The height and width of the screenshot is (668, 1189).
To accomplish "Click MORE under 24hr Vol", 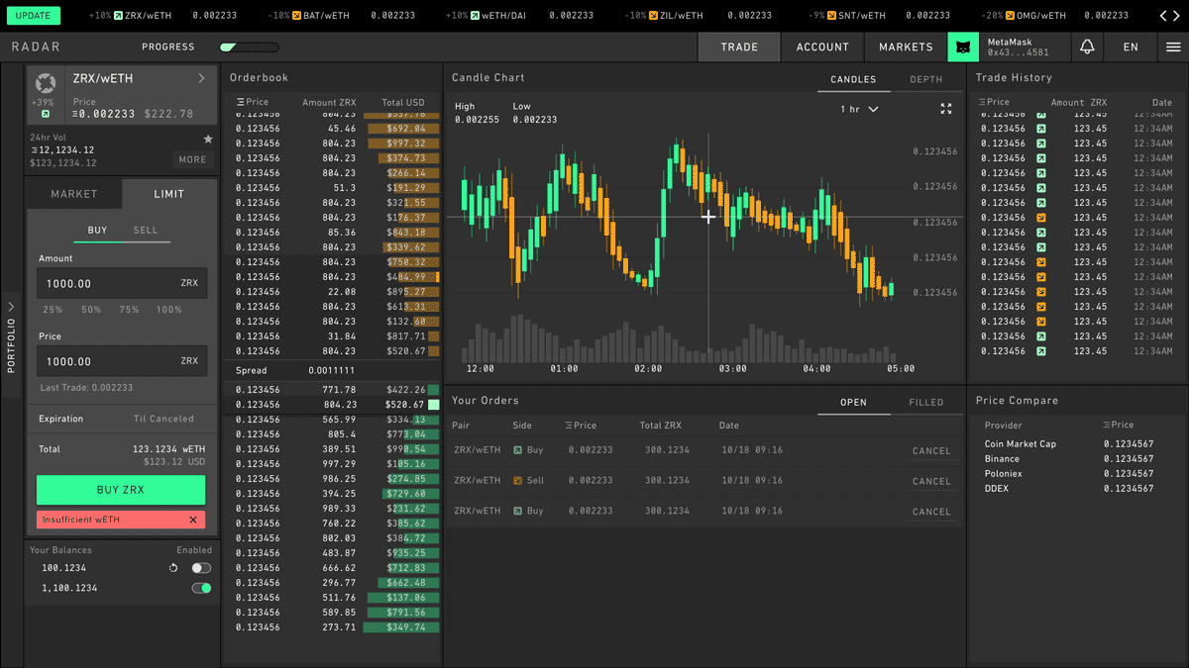I will pyautogui.click(x=192, y=159).
